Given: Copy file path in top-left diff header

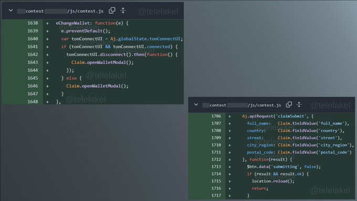Looking at the screenshot, I should pyautogui.click(x=112, y=10).
